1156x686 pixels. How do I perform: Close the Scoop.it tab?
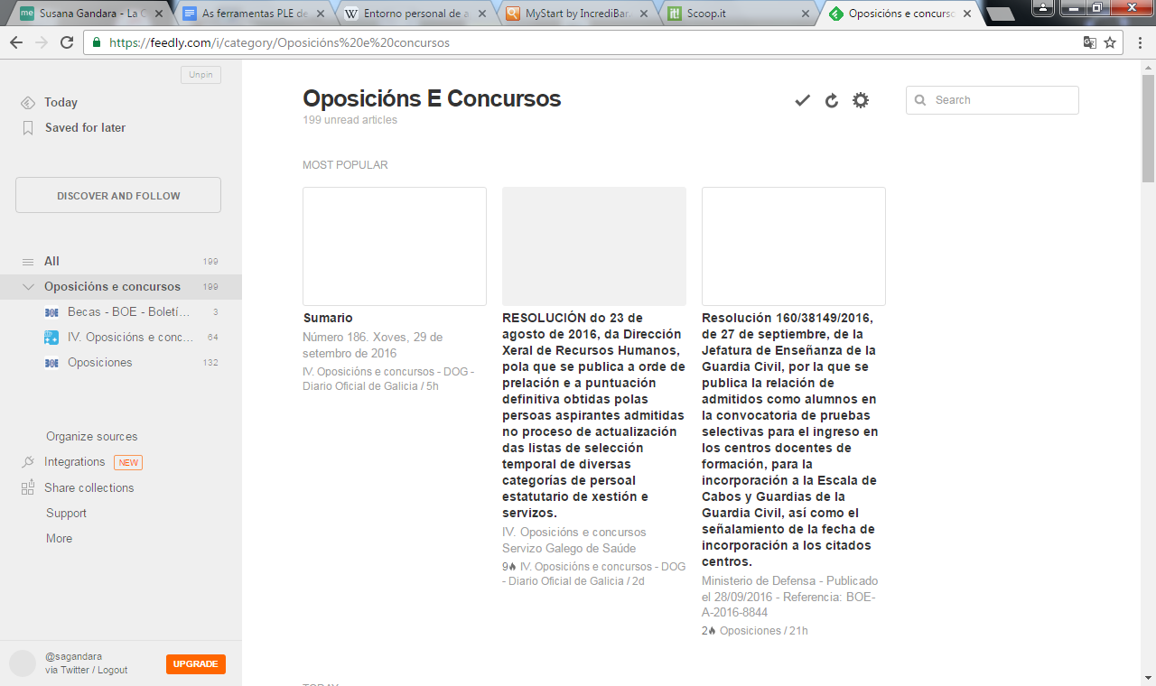pos(804,14)
